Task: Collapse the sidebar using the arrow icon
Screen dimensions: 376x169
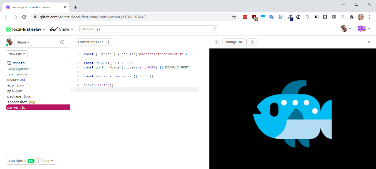Action: (62, 42)
